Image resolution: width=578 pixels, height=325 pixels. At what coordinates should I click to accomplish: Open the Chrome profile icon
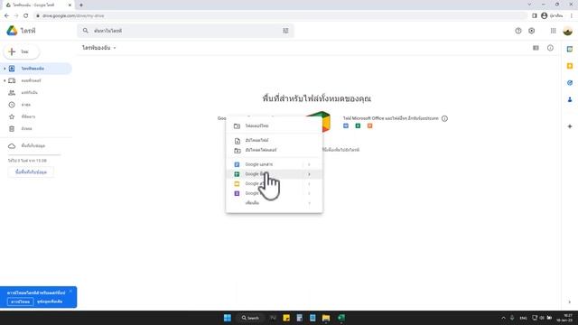pyautogui.click(x=544, y=16)
